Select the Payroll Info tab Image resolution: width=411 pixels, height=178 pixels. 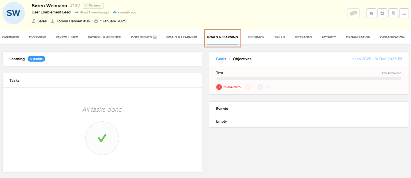pos(67,37)
